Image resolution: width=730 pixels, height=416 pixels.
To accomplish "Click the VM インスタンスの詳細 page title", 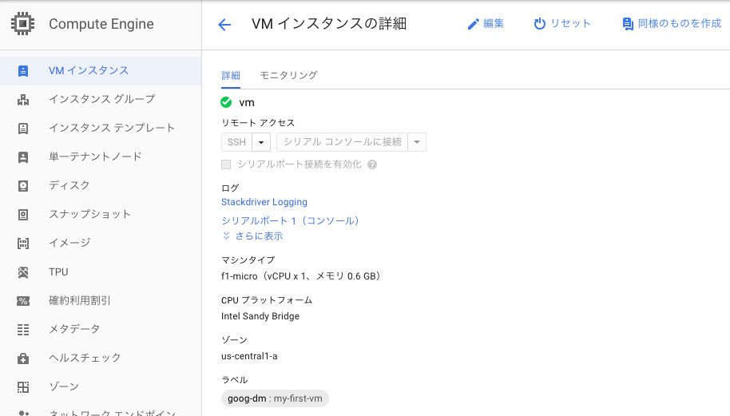I will click(329, 24).
